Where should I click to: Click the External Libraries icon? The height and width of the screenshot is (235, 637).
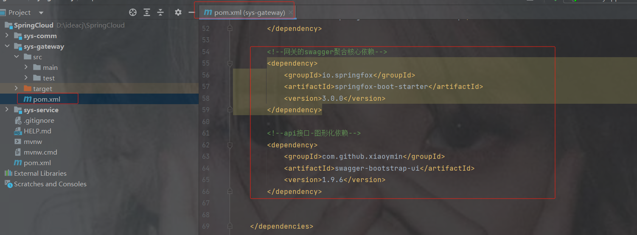[x=8, y=173]
